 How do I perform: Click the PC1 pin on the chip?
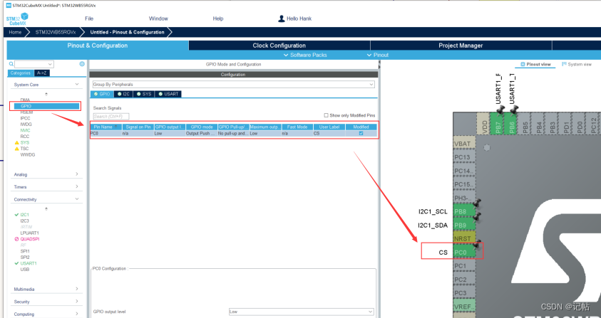tap(464, 266)
